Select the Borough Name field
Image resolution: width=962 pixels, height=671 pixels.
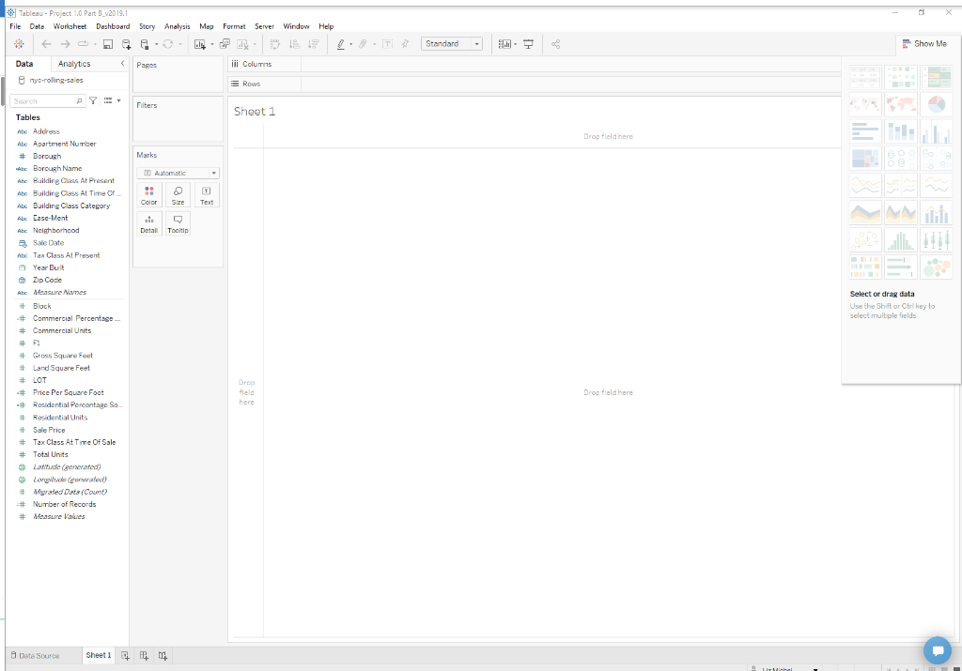point(57,169)
